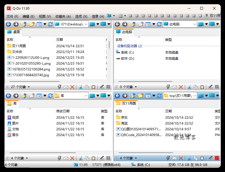Expand 库 address combo box
Image resolution: width=225 pixels, height=172 pixels.
(86, 96)
